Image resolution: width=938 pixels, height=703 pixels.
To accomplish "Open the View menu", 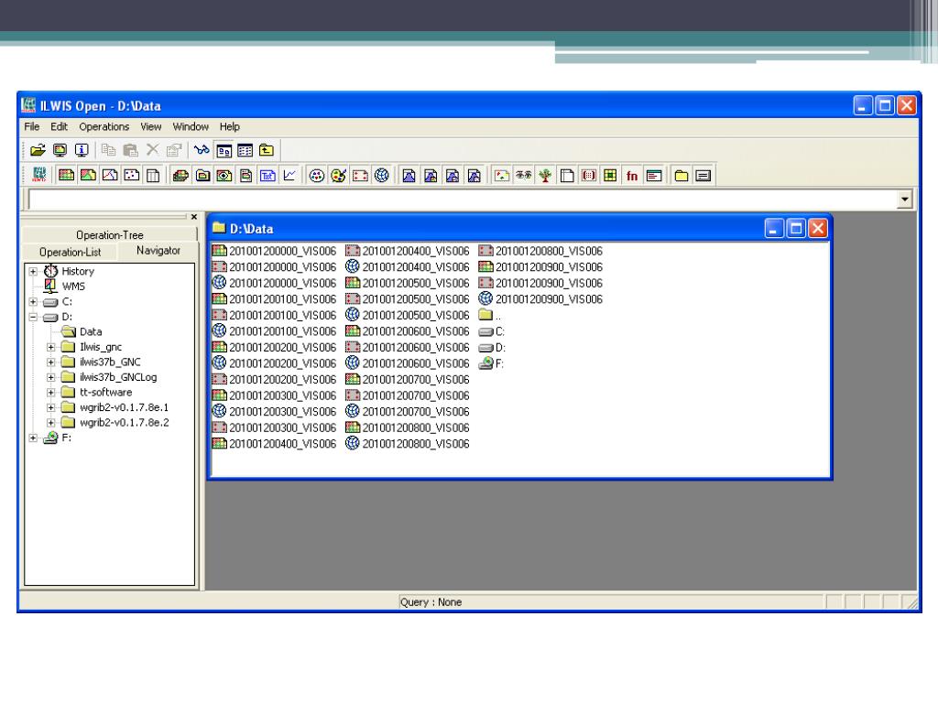I will tap(151, 126).
